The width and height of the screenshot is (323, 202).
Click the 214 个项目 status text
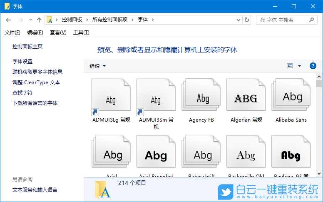[132, 183]
